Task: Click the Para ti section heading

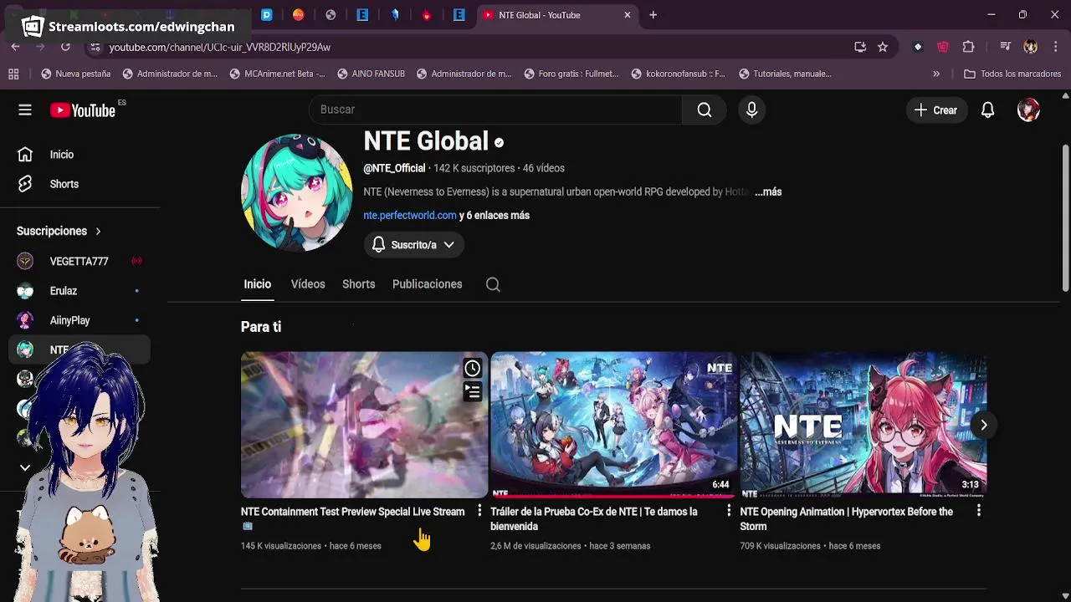Action: point(261,327)
